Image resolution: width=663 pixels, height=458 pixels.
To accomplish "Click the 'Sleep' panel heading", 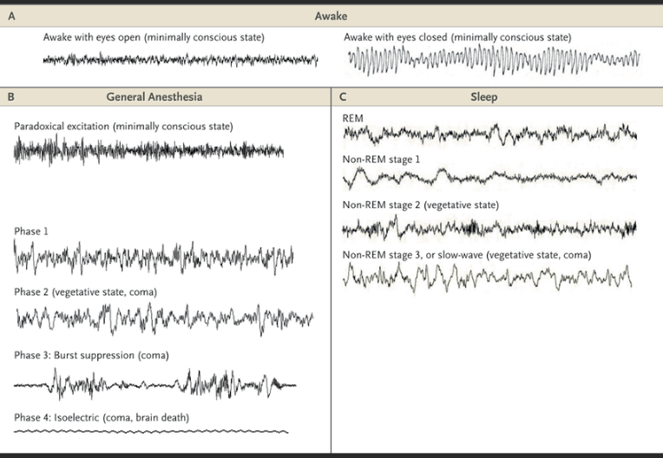I will point(483,97).
